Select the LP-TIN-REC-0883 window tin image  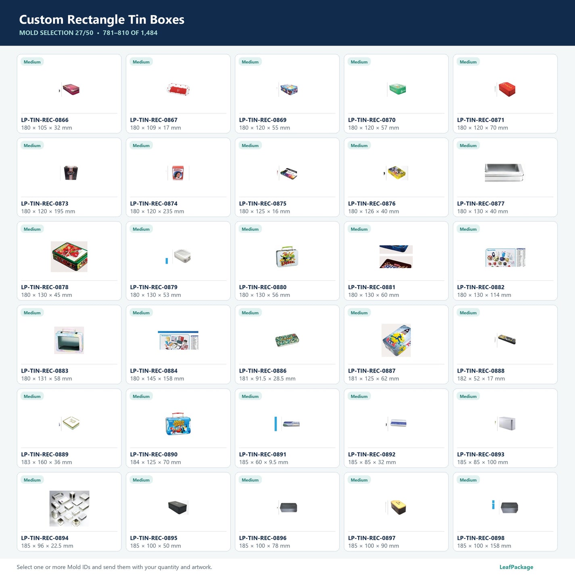pos(69,340)
